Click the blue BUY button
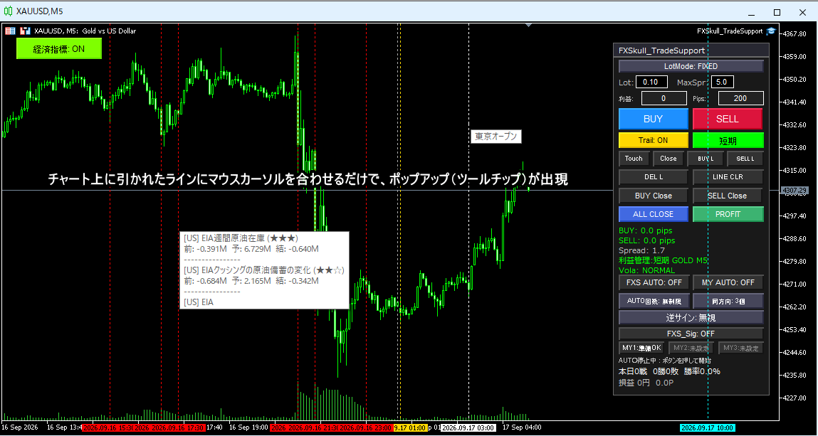The width and height of the screenshot is (818, 436). click(653, 119)
